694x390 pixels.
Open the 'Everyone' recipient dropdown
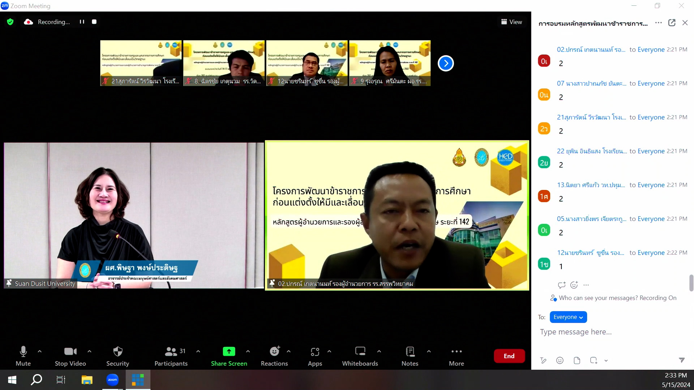click(568, 317)
